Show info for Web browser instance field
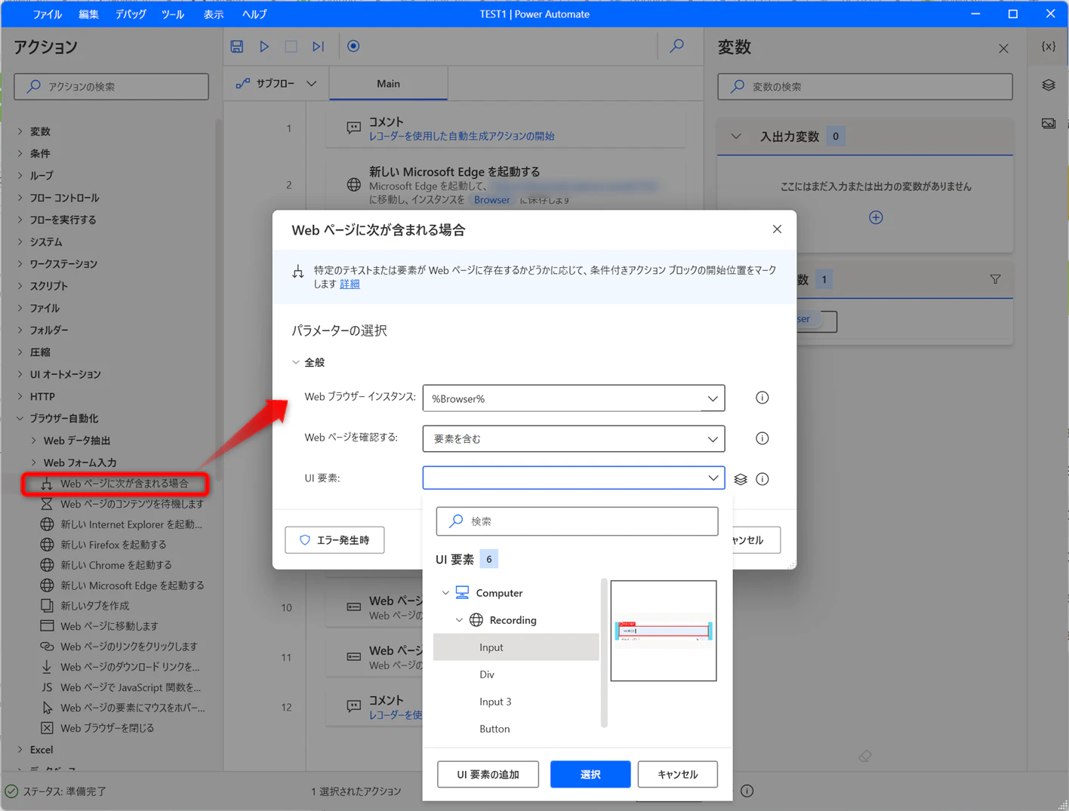 click(x=762, y=398)
